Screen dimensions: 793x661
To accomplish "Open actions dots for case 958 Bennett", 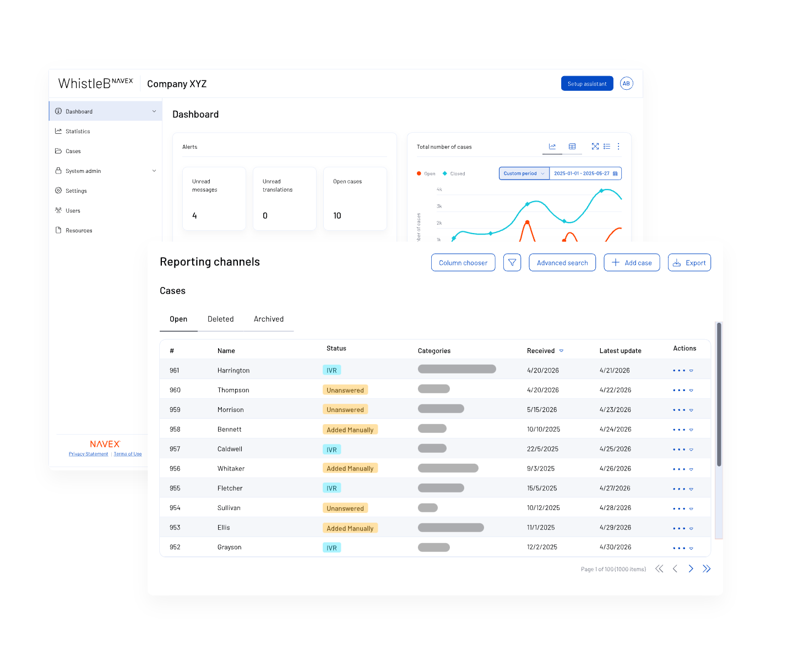I will [x=679, y=430].
